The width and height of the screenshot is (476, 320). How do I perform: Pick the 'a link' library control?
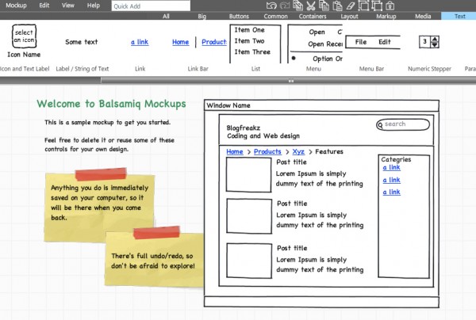tap(140, 42)
